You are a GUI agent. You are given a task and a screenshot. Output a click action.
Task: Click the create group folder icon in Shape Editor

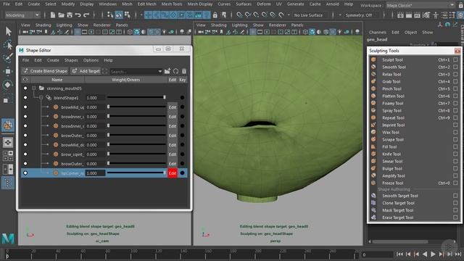167,71
